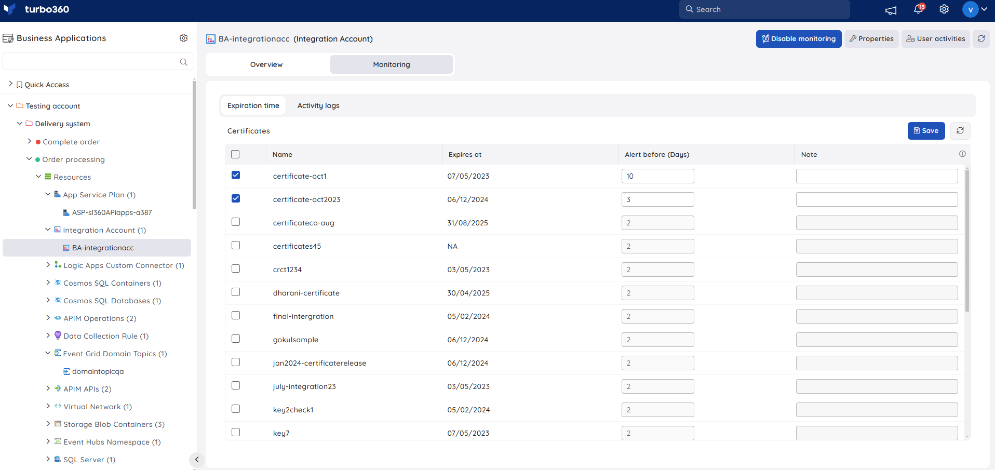Uncheck the certificate-oct2023 checkbox
Viewport: 995px width, 470px height.
pyautogui.click(x=236, y=198)
